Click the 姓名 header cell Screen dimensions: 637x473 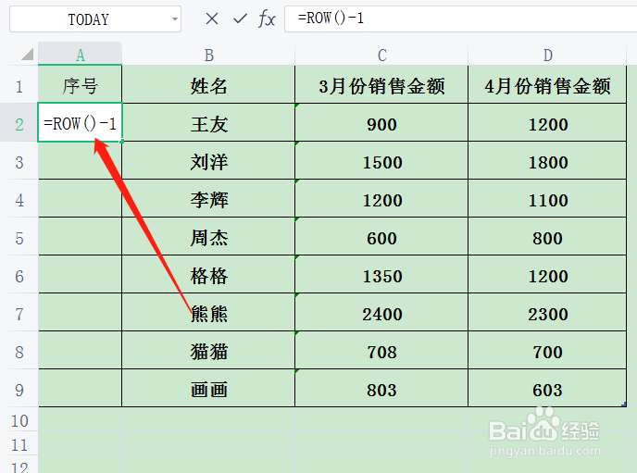tap(208, 86)
